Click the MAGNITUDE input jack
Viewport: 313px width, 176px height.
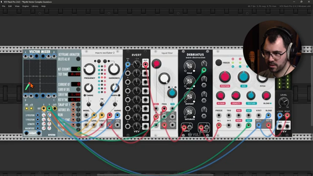point(38,128)
